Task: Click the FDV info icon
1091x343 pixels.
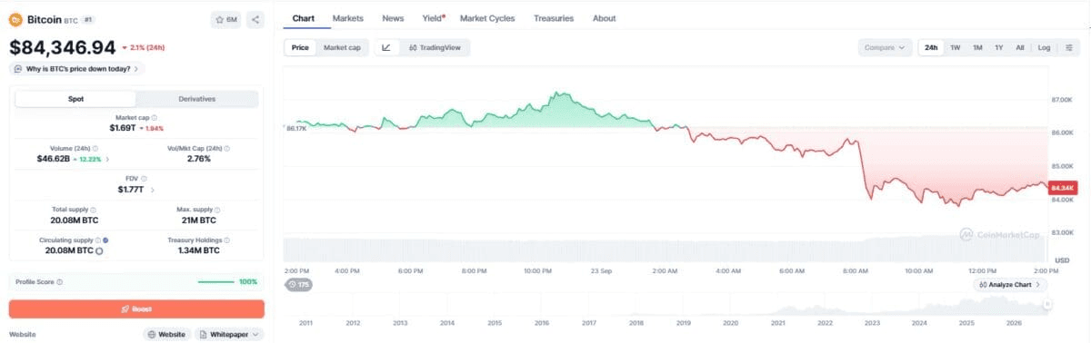Action: pyautogui.click(x=143, y=179)
